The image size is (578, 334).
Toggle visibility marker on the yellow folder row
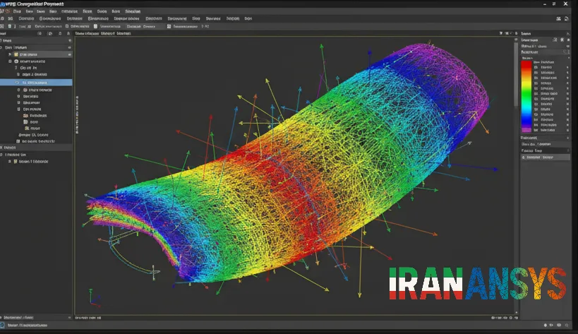pyautogui.click(x=69, y=54)
